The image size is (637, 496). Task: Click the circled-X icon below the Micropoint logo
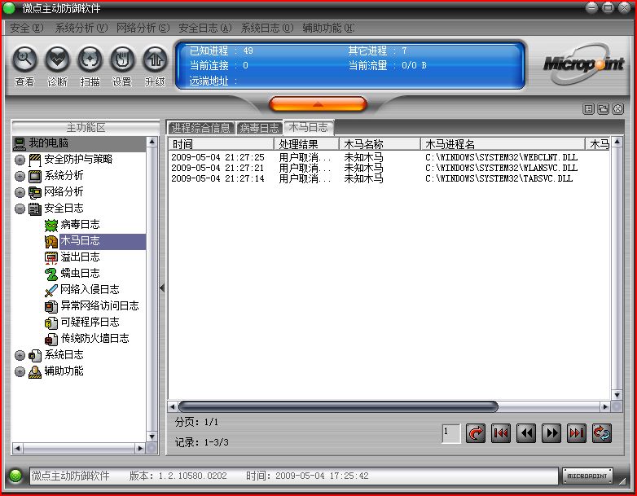[x=618, y=109]
